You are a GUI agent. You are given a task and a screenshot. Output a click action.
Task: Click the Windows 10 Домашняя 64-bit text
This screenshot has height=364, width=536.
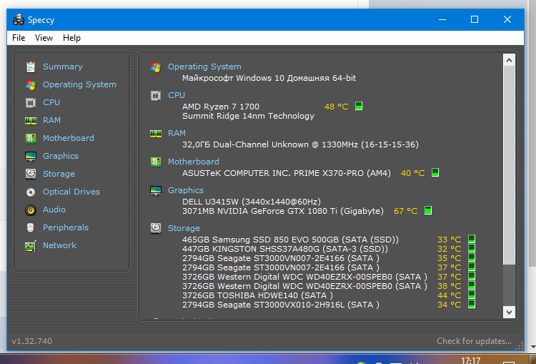(269, 78)
